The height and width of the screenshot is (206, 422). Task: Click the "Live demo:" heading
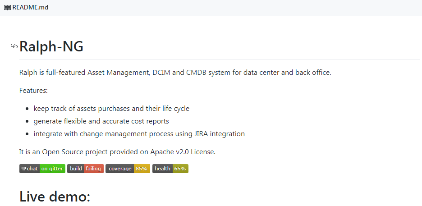(x=55, y=197)
